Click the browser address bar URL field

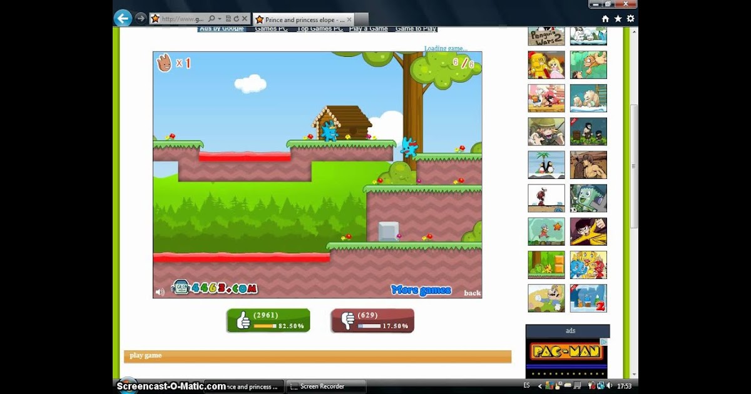pyautogui.click(x=183, y=19)
